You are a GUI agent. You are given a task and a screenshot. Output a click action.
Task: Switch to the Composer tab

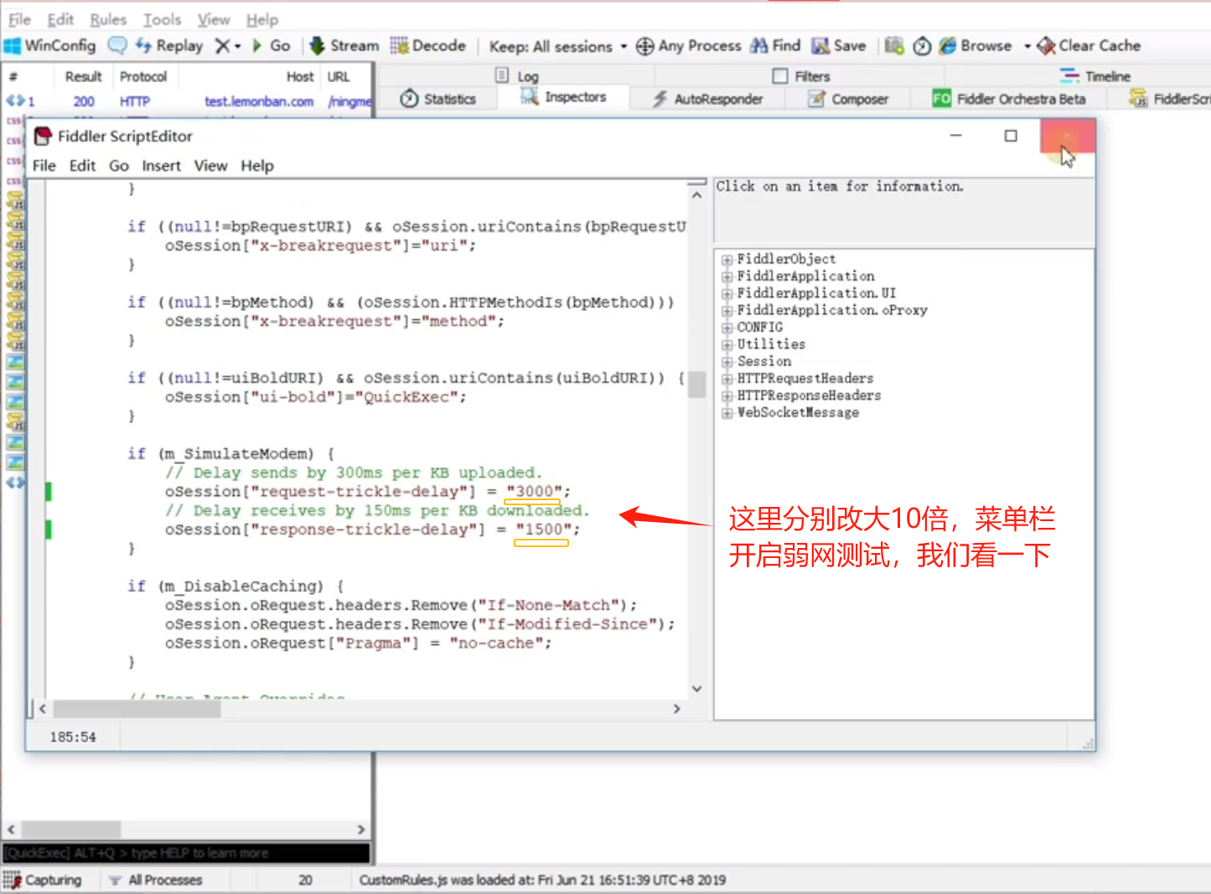(848, 99)
